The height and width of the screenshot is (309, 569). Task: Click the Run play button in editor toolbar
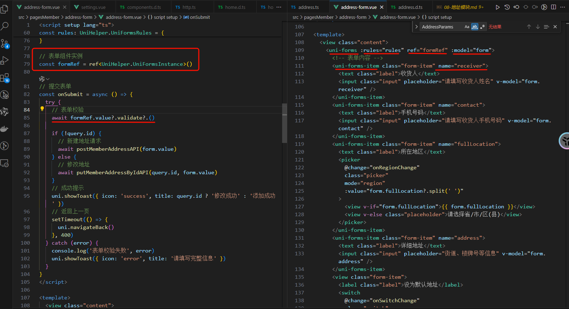(x=498, y=7)
